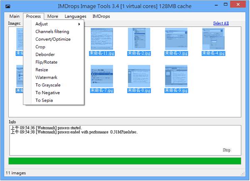250x181 pixels.
Task: Select the 未命名-4.jpg thumbnail image
Action: pos(213,39)
